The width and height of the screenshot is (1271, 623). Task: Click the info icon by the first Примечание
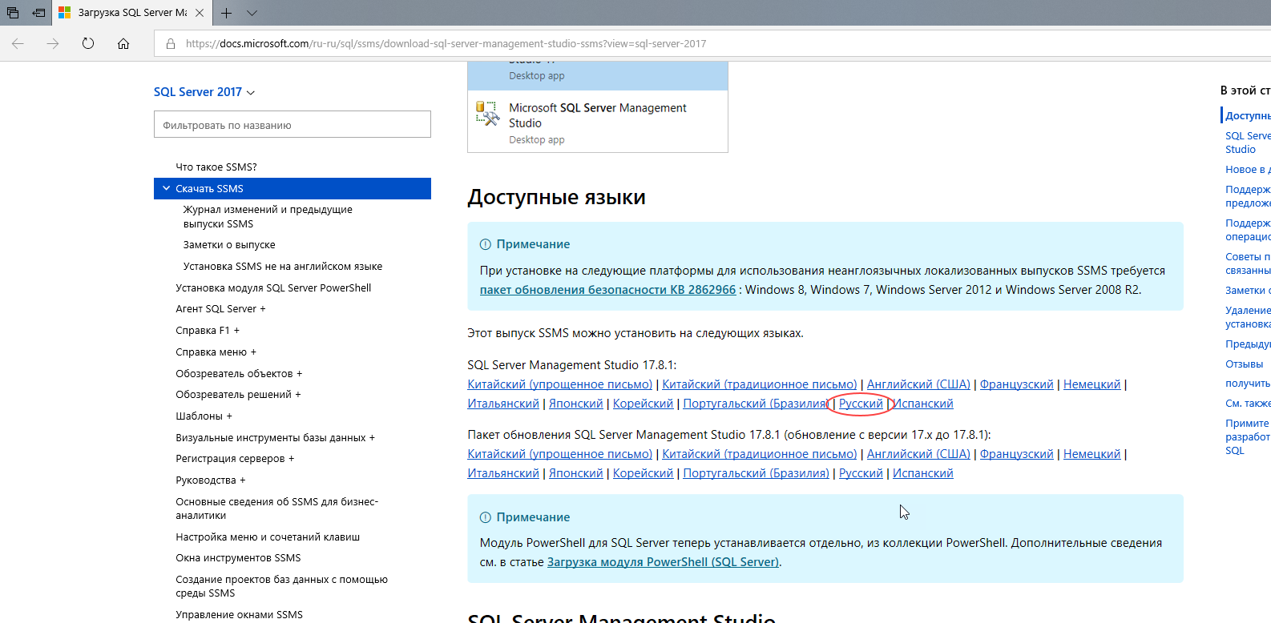click(485, 244)
